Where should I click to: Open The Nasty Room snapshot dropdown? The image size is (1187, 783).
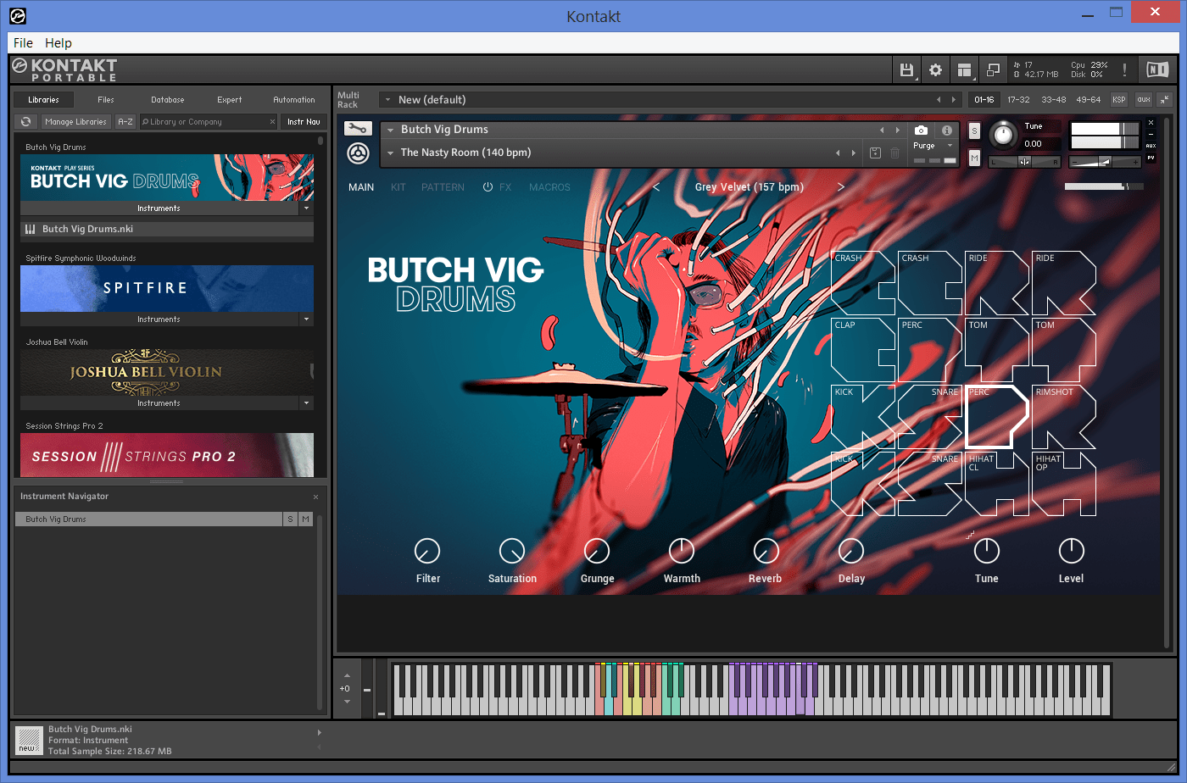390,153
